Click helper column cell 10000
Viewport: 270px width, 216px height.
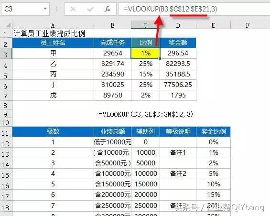145,152
